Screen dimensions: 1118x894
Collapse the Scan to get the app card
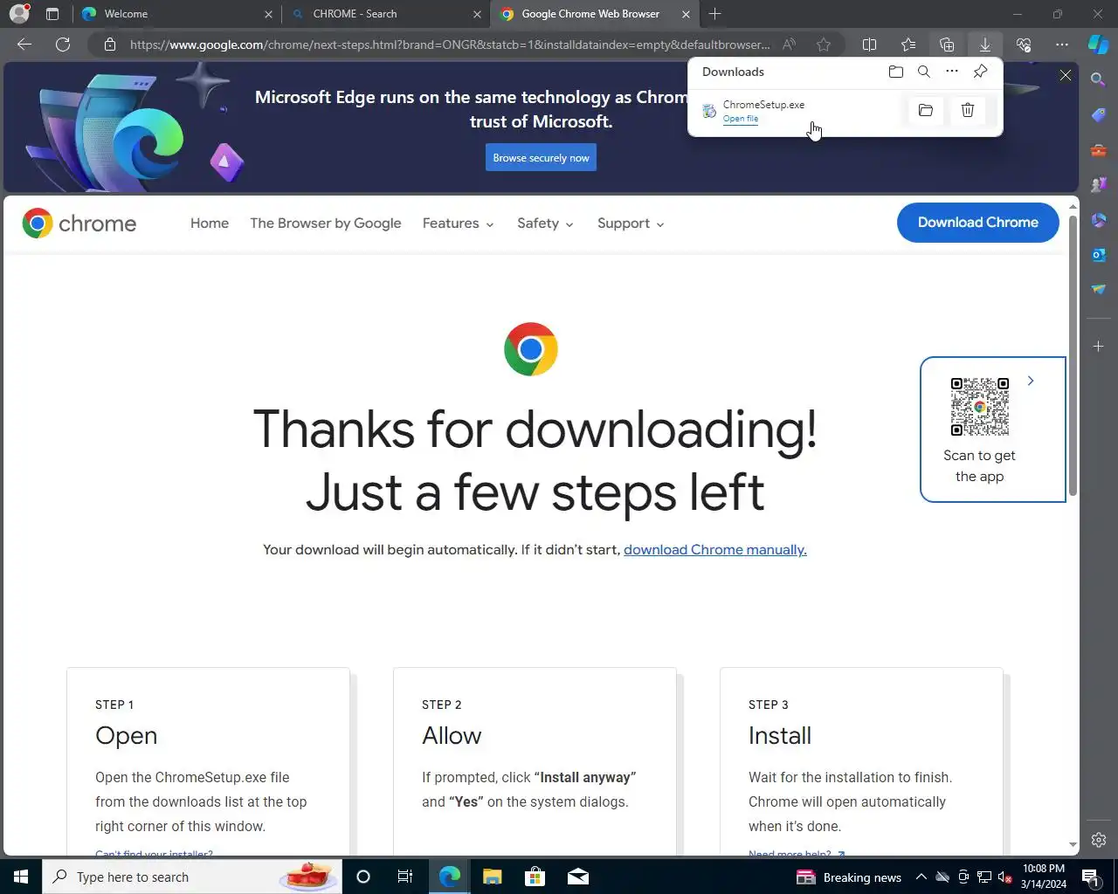coord(1031,381)
